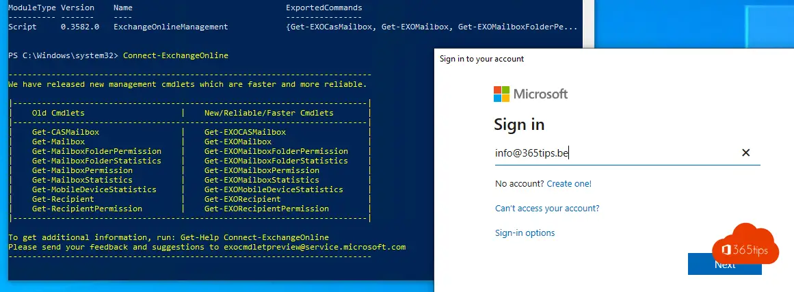Click the 'ExportedCommands' column header in PowerShell
This screenshot has width=794, height=292.
point(324,8)
